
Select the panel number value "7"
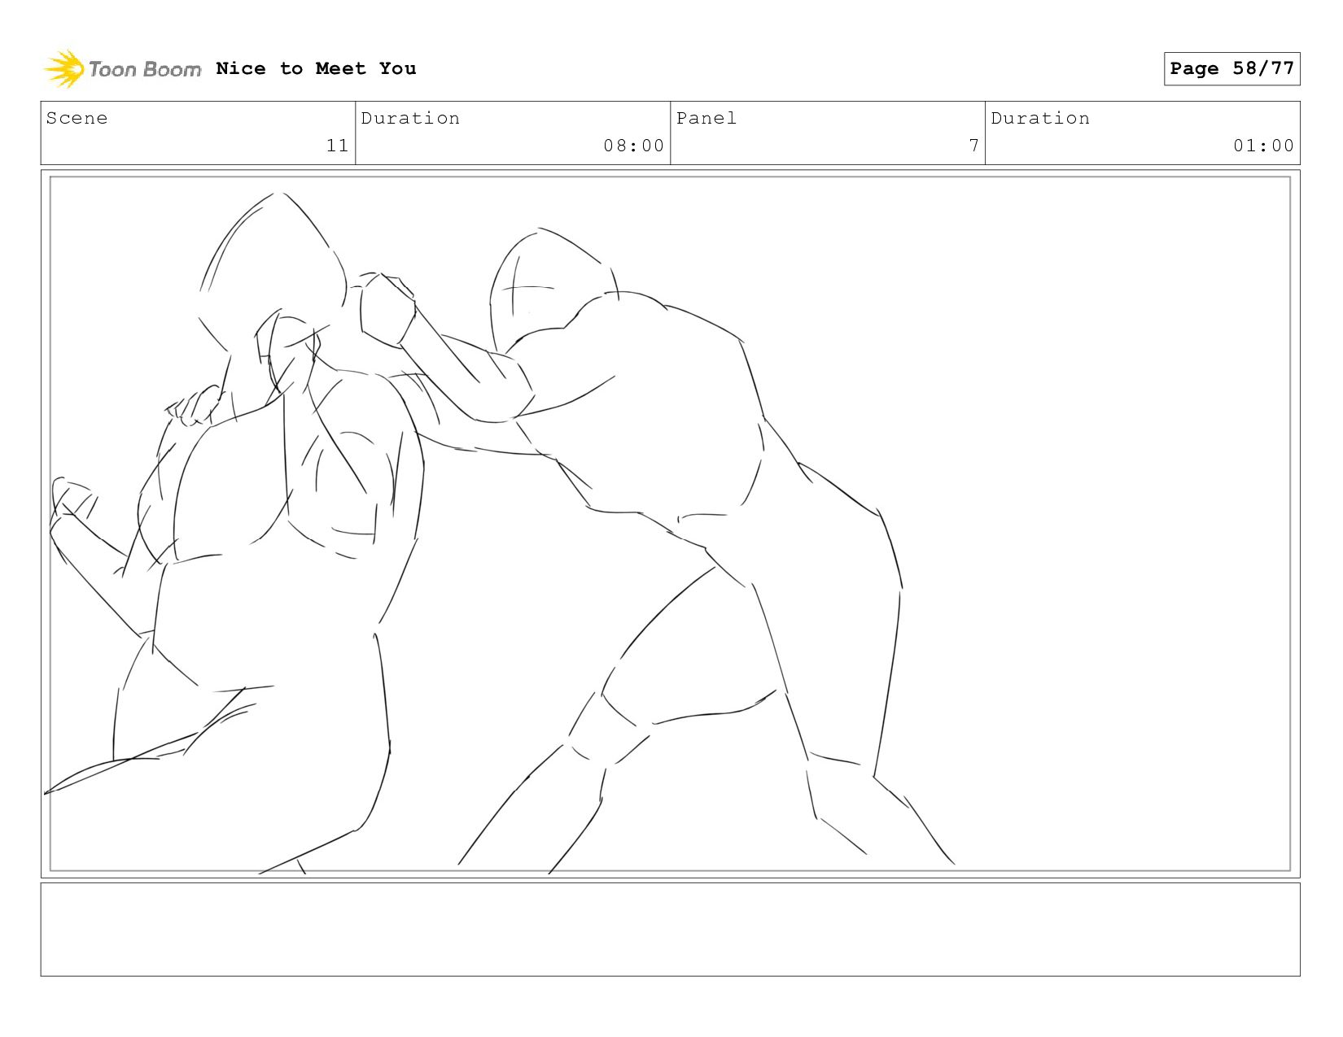point(973,146)
